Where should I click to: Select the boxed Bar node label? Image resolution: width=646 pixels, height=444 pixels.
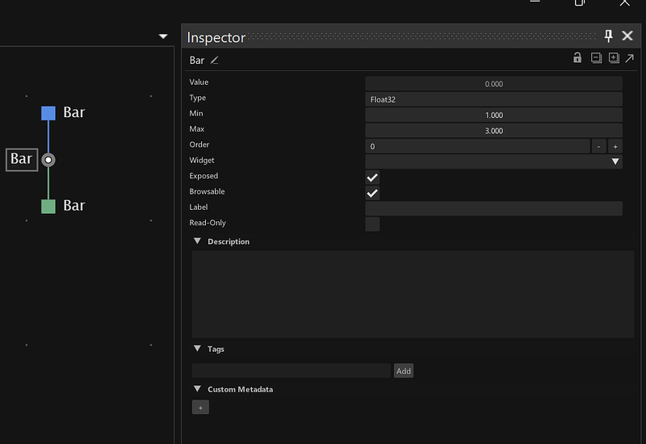tap(22, 160)
